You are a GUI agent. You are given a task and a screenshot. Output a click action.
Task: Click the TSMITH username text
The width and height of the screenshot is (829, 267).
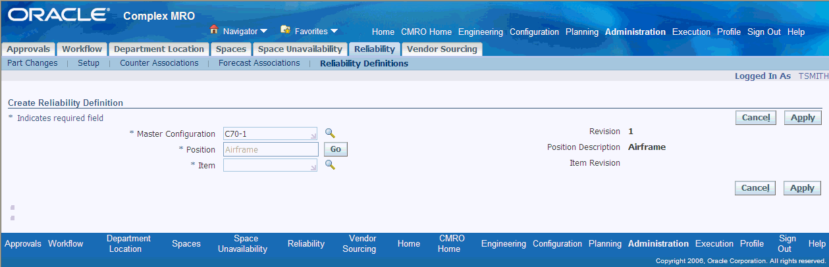pos(813,76)
